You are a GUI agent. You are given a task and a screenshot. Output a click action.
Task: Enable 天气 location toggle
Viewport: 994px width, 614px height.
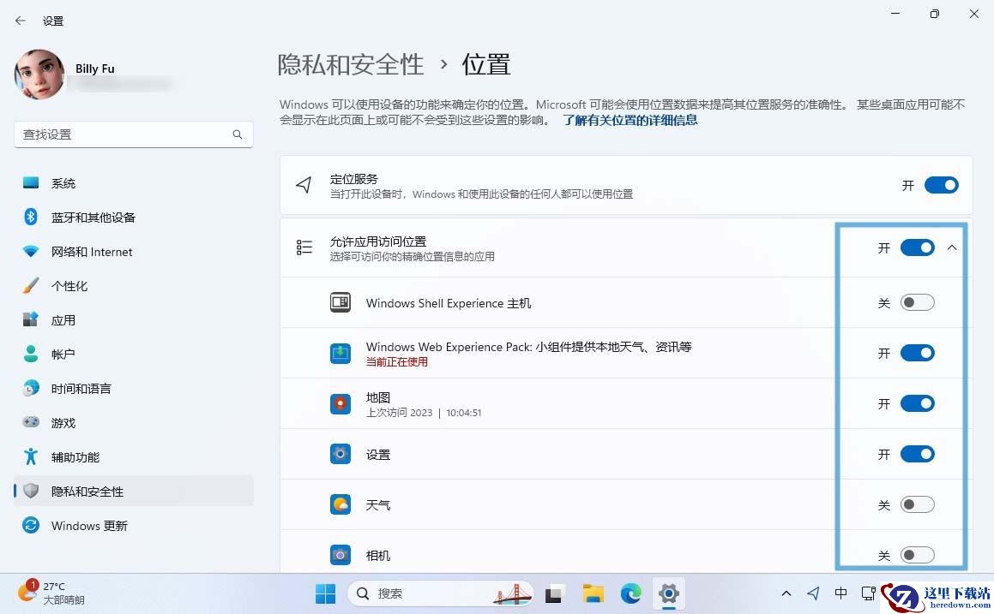[918, 505]
